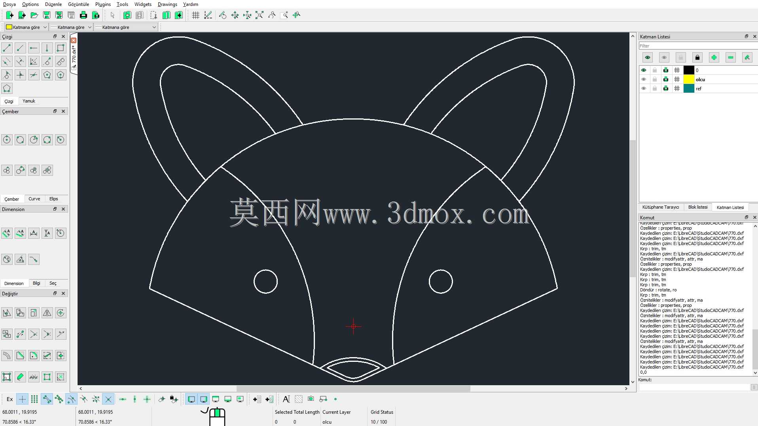Toggle Snap Intersection button
Image resolution: width=758 pixels, height=426 pixels.
108,399
